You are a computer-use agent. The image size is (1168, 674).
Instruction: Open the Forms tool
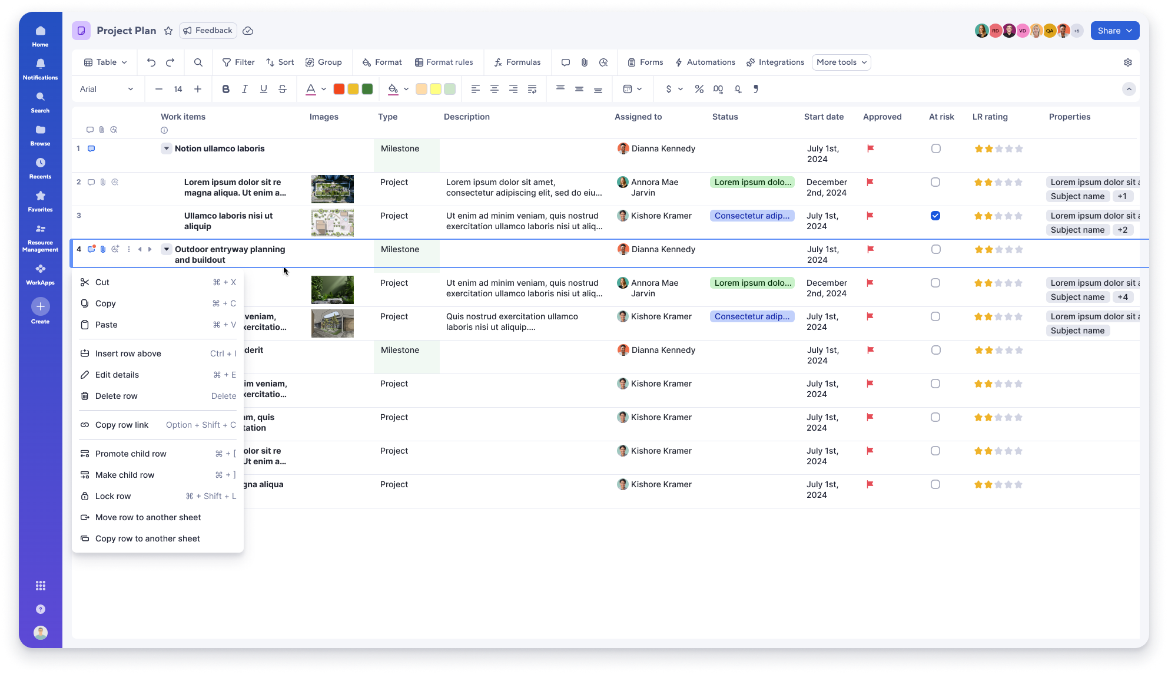[645, 62]
